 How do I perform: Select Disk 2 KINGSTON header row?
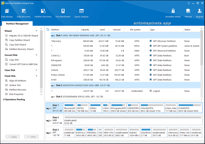(x=125, y=85)
